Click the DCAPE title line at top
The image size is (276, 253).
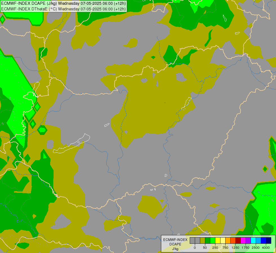pos(63,3)
